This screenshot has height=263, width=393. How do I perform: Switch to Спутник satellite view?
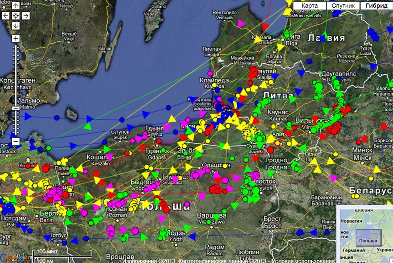pos(343,6)
